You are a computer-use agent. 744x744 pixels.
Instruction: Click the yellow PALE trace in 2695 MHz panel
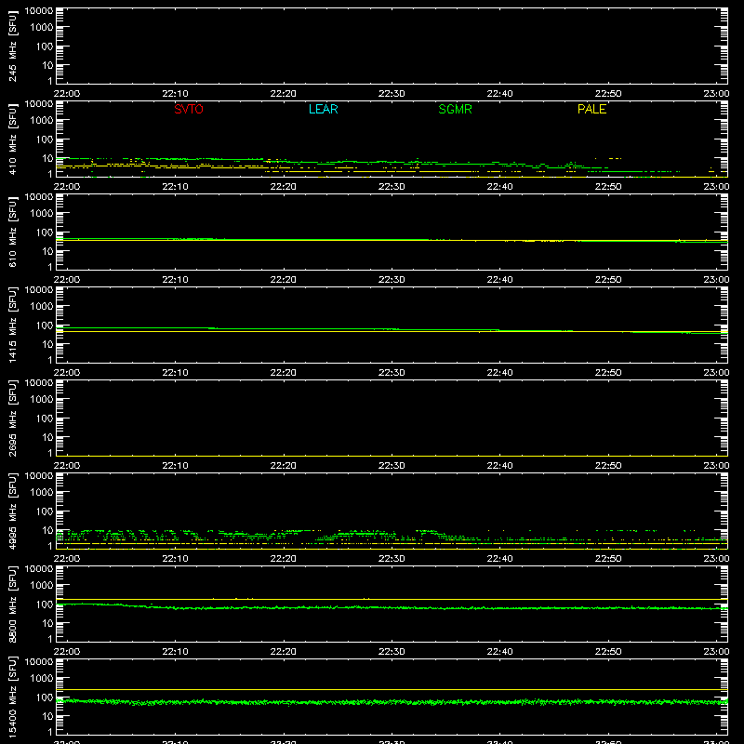coord(392,456)
